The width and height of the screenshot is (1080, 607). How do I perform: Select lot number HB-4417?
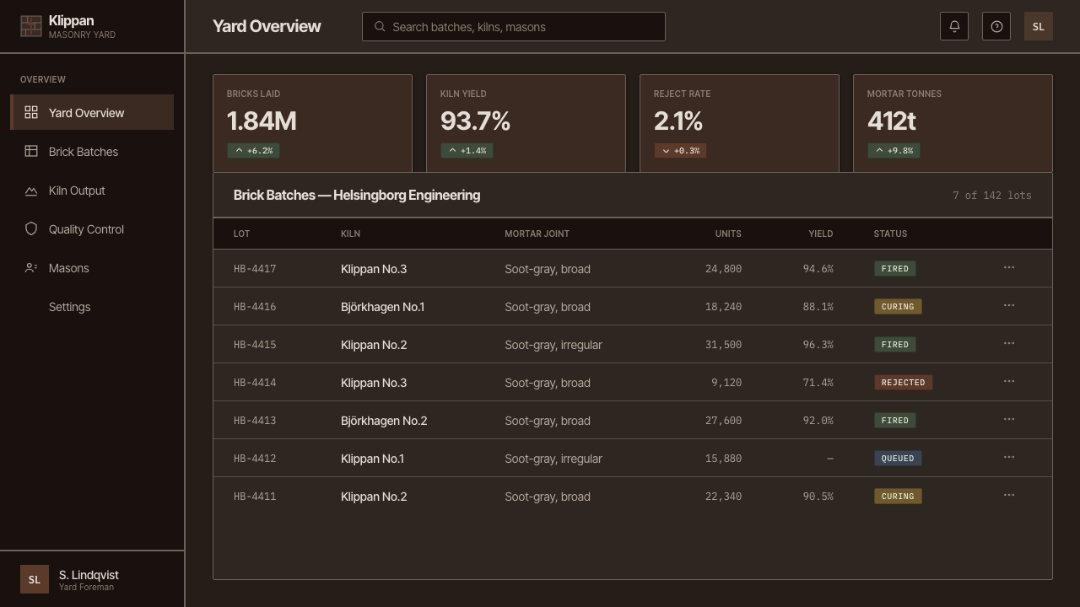tap(255, 269)
